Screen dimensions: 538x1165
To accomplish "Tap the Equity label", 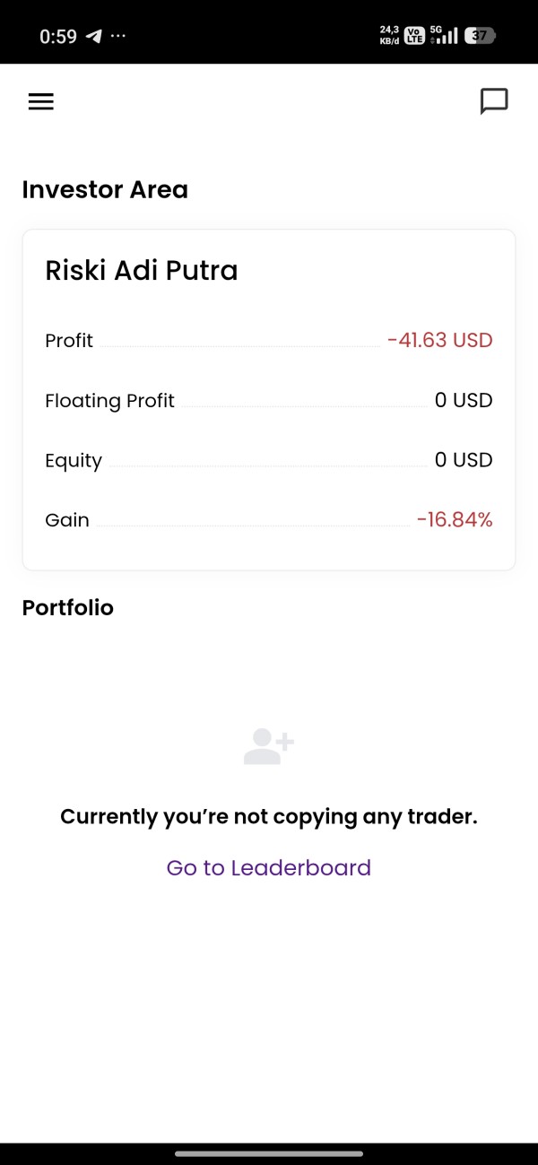I will click(74, 460).
